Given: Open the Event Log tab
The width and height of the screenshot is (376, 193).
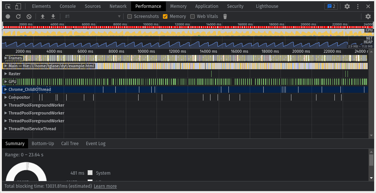Looking at the screenshot, I should (95, 144).
